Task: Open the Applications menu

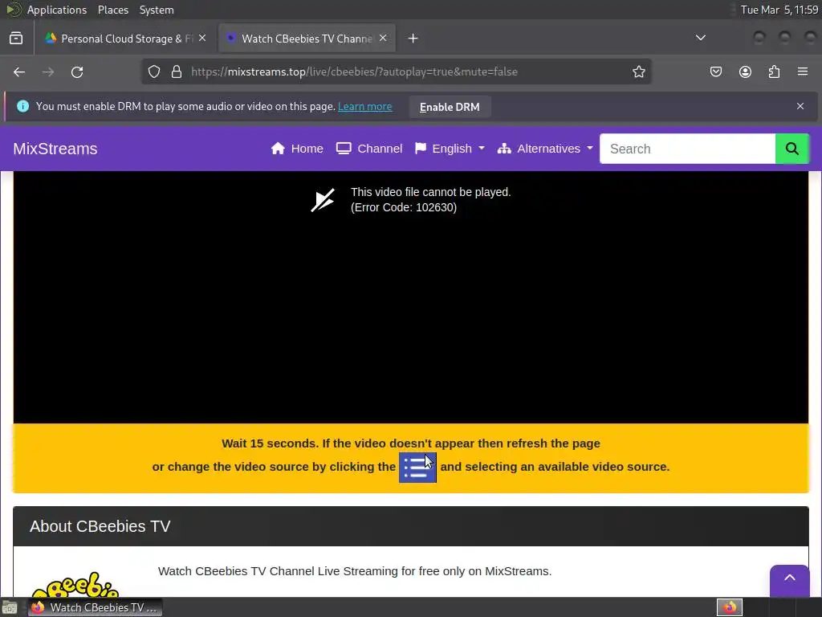Action: pos(57,10)
